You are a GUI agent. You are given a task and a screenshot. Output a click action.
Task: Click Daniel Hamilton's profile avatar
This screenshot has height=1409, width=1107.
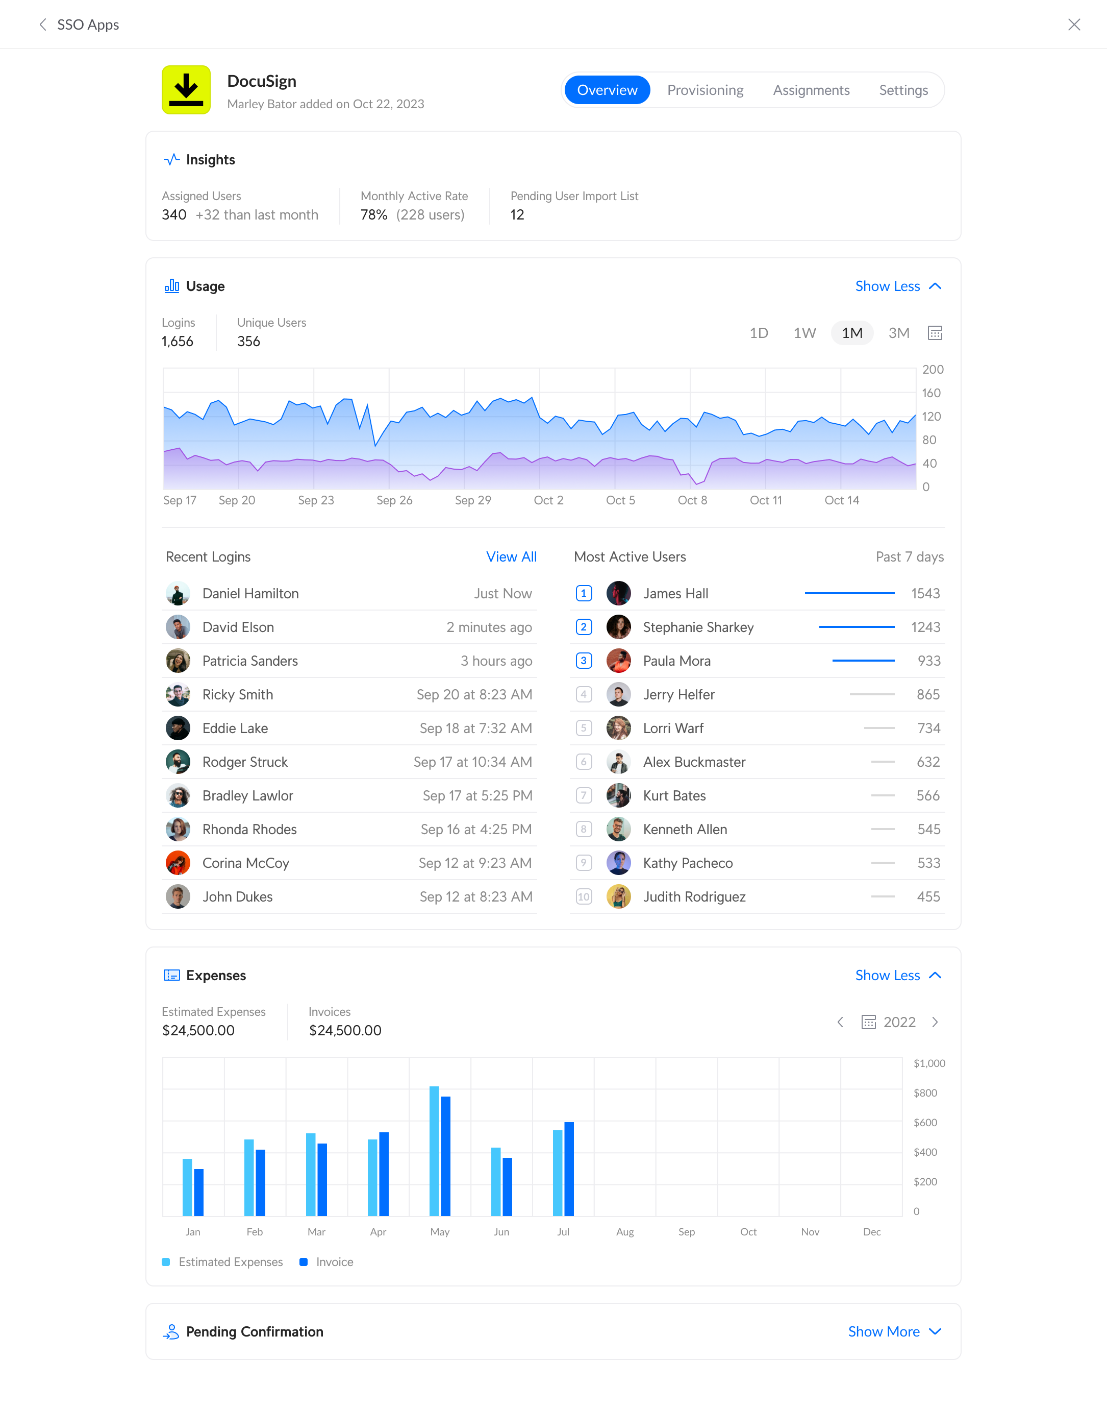[x=178, y=593]
